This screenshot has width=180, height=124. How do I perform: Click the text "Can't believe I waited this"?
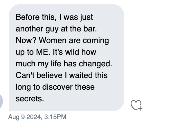click(x=62, y=75)
